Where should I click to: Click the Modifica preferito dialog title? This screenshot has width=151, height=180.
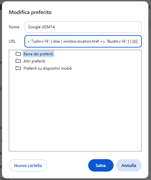(x=30, y=12)
